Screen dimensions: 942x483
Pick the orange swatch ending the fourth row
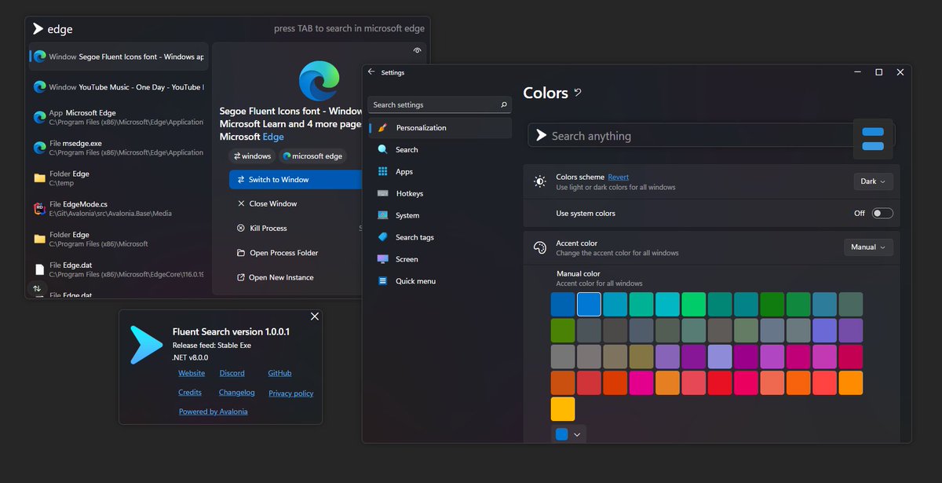851,382
